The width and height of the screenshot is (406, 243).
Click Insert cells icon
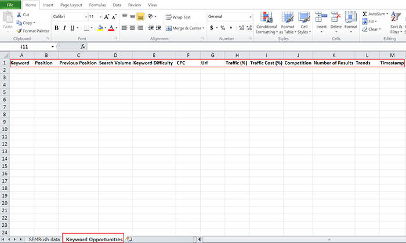pos(321,17)
